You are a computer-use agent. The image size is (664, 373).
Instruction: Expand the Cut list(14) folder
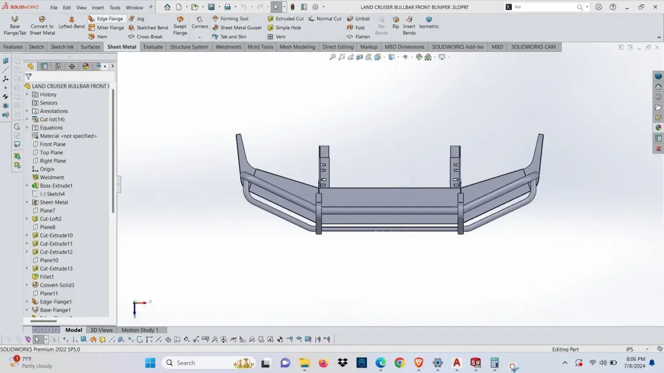pos(27,119)
